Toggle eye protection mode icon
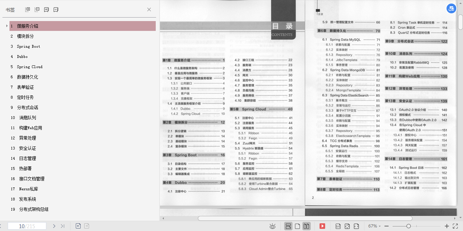The height and width of the screenshot is (231, 463). pyautogui.click(x=273, y=226)
